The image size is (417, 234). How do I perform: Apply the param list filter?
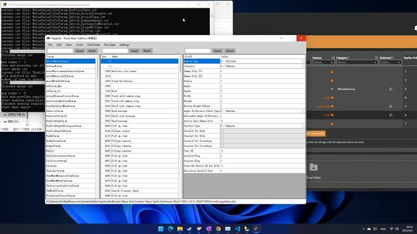click(79, 51)
